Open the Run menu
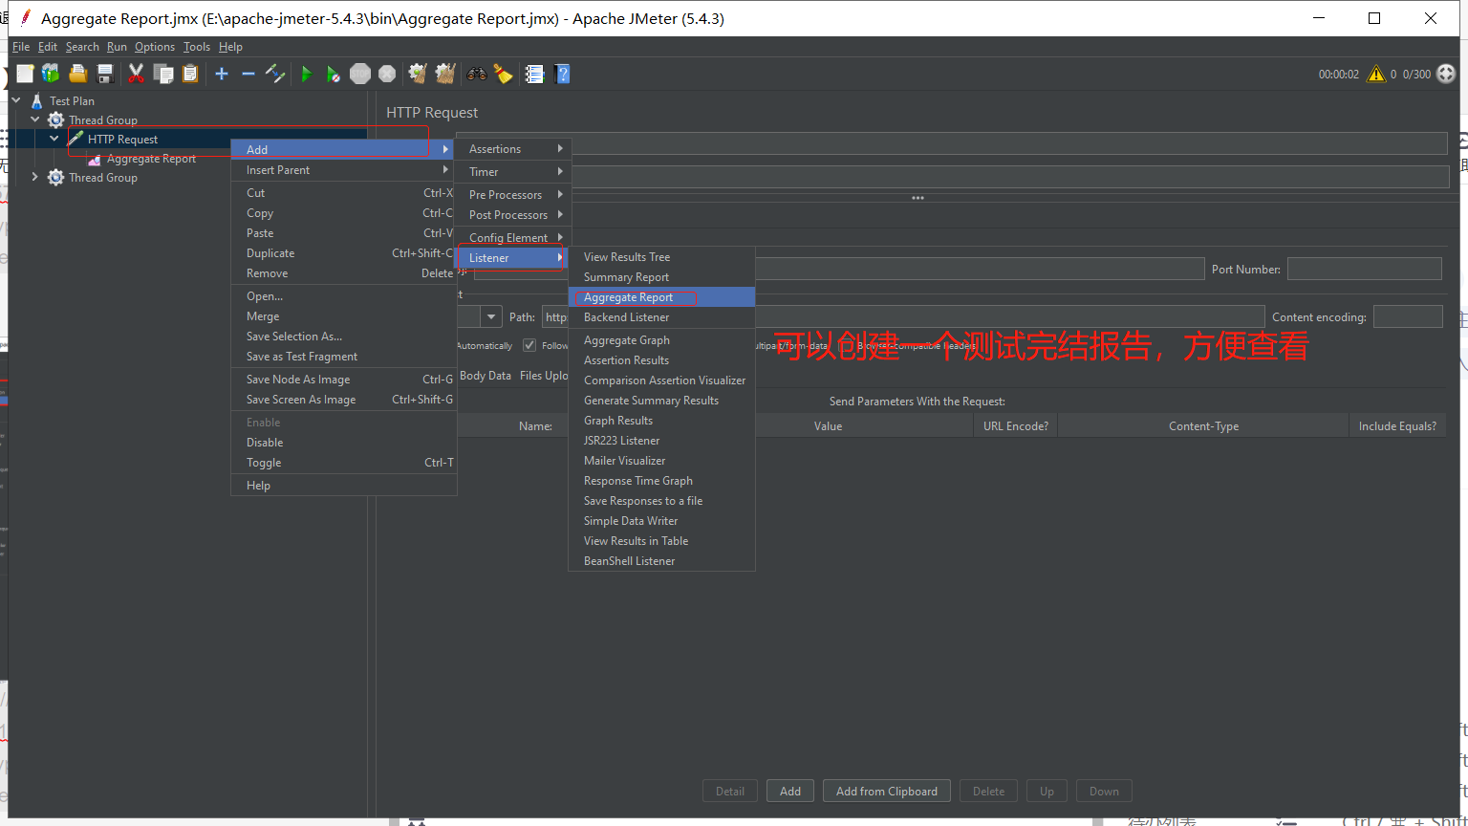1468x826 pixels. pyautogui.click(x=117, y=47)
